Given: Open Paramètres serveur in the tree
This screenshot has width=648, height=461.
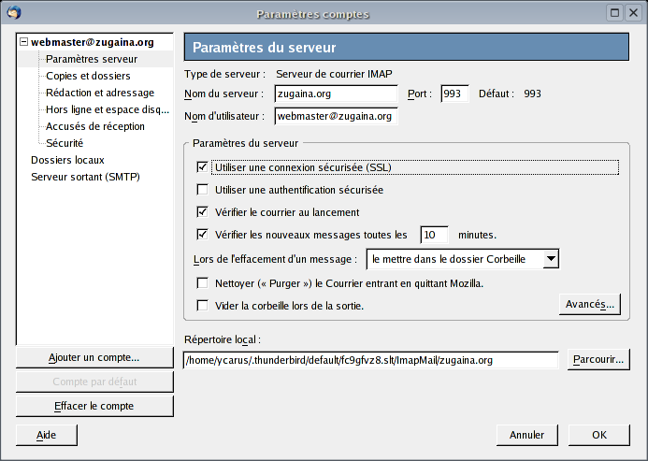Looking at the screenshot, I should coord(92,59).
